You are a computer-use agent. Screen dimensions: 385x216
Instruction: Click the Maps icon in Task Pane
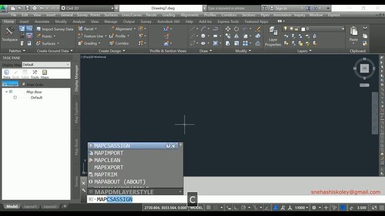45,74
